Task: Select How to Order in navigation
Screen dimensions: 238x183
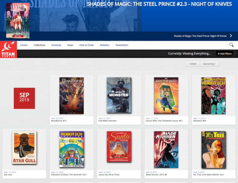Action: (x=87, y=45)
